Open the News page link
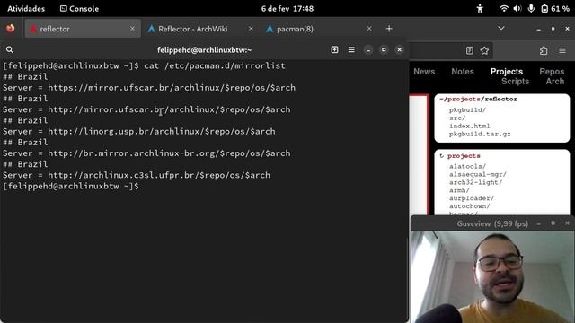 (424, 72)
